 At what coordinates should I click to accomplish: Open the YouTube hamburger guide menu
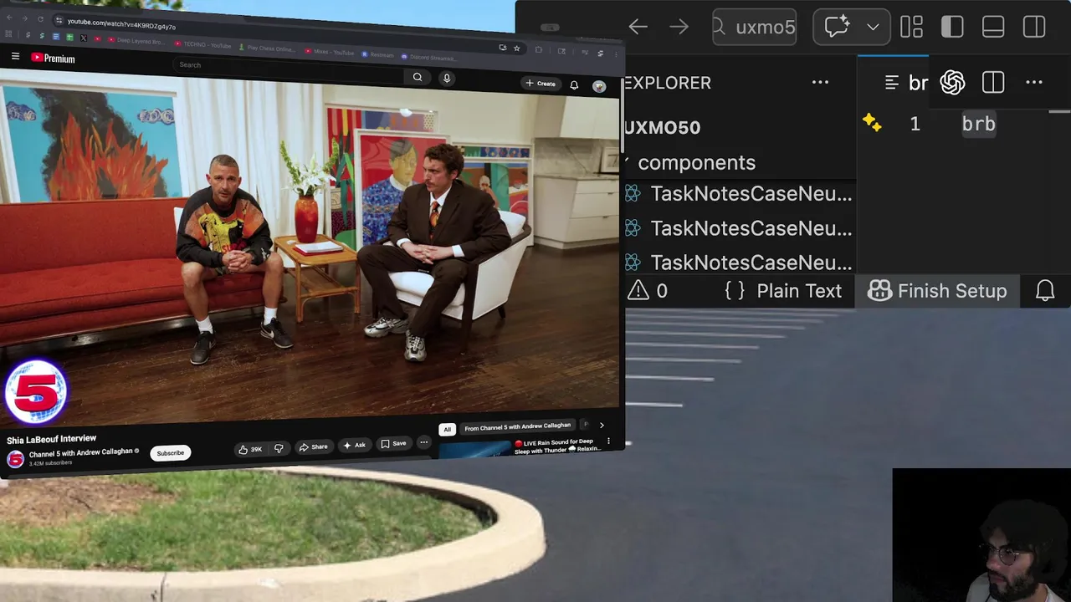pos(15,56)
